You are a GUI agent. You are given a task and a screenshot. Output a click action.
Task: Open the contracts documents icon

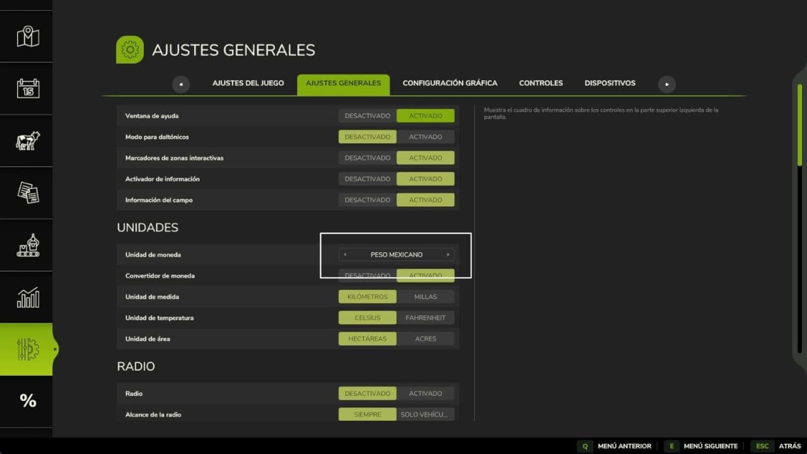(x=28, y=193)
